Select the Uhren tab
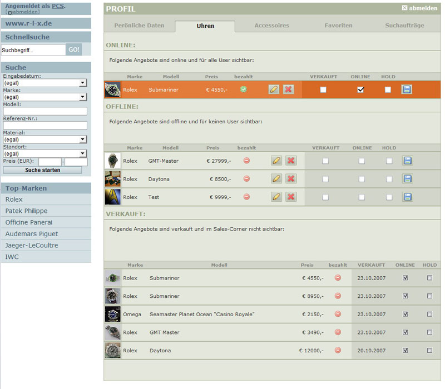 tap(205, 26)
